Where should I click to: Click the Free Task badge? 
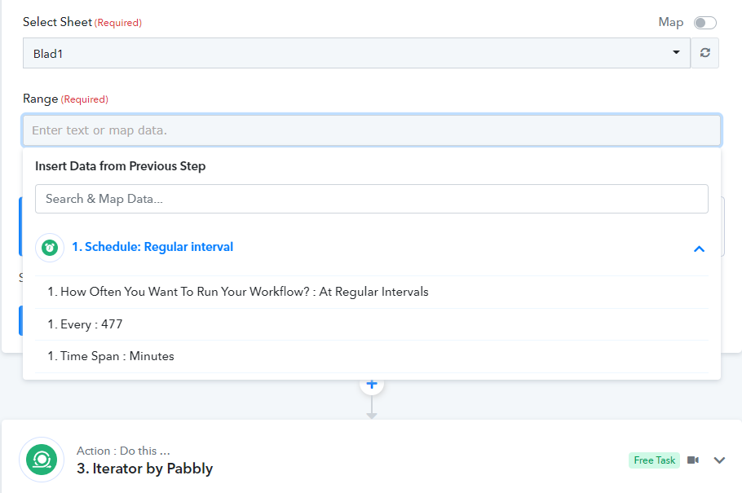pyautogui.click(x=654, y=460)
